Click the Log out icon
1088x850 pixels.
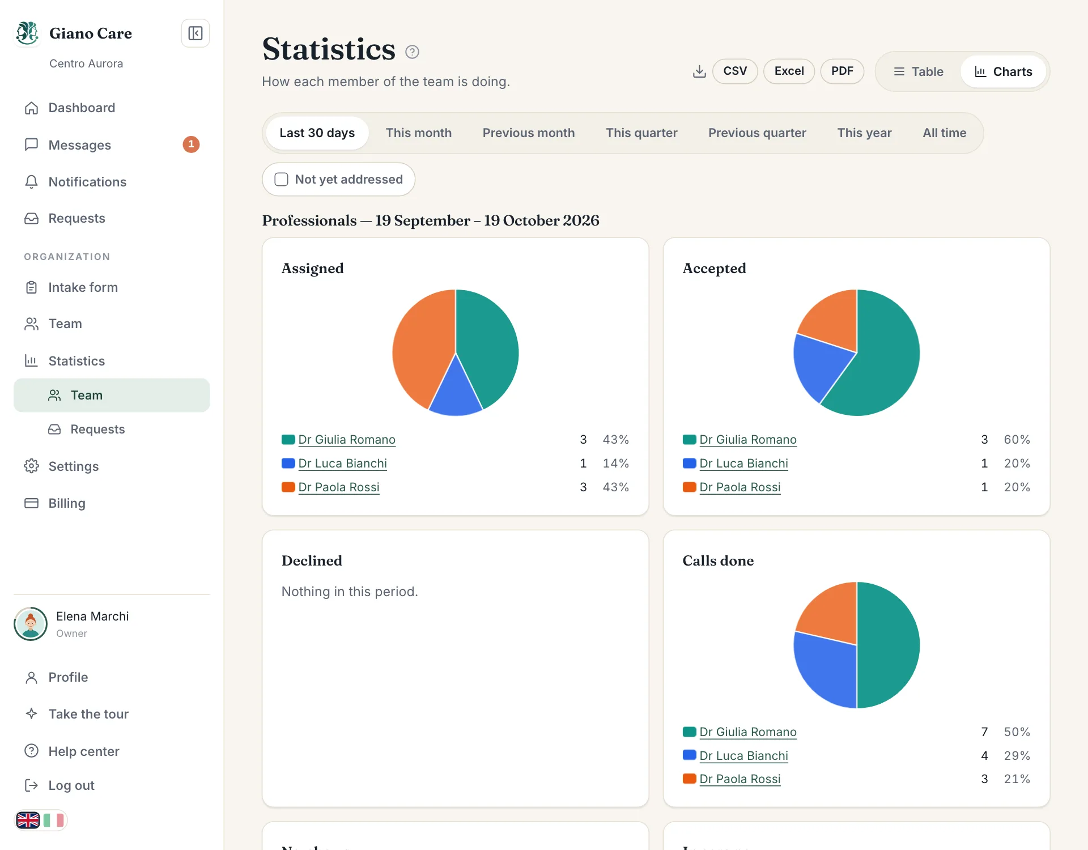[32, 785]
